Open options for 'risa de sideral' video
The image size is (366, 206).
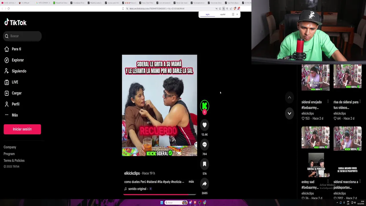(360, 102)
